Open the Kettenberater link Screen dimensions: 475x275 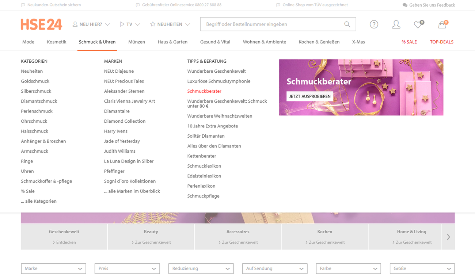[202, 156]
